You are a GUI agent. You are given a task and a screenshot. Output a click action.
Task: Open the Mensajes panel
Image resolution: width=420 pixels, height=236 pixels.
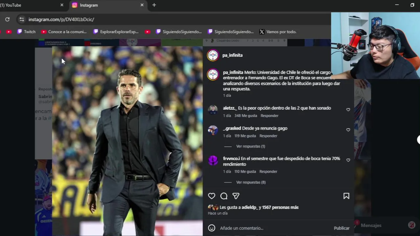pos(371,225)
